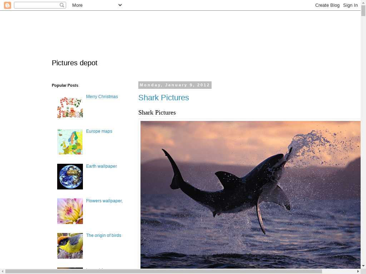Open the jumping shark photo
This screenshot has width=366, height=274.
point(250,194)
